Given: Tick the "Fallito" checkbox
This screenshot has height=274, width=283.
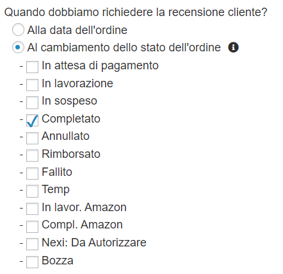Looking at the screenshot, I should [x=32, y=173].
